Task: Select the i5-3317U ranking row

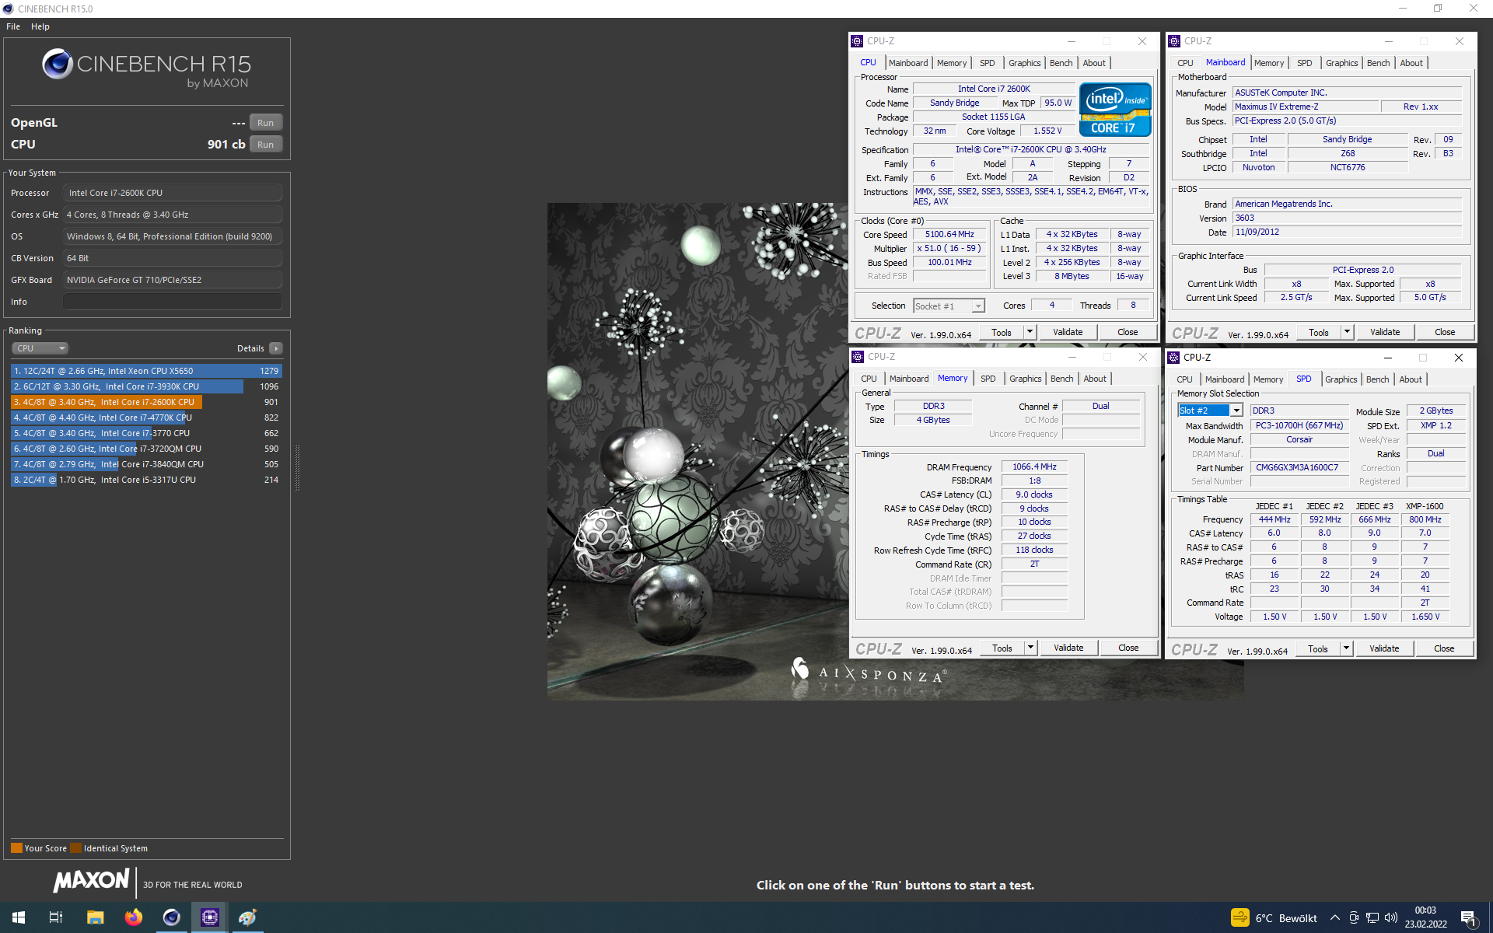Action: 146,480
